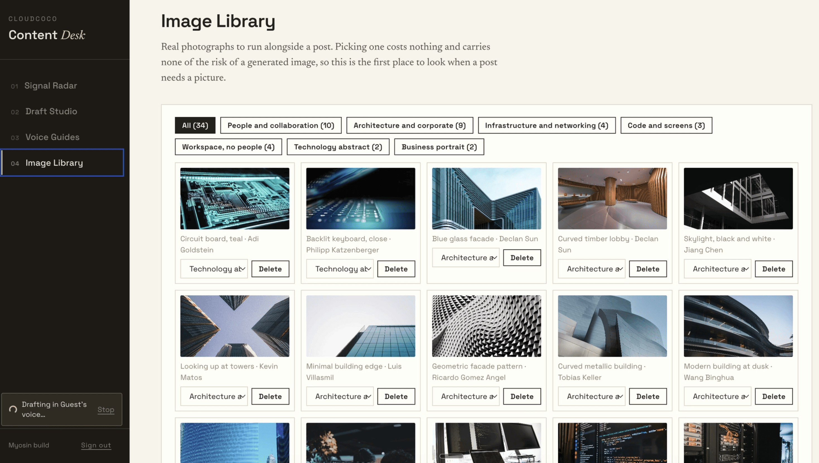This screenshot has width=819, height=463.
Task: Open category dropdown for Curved metallic building
Action: click(592, 397)
